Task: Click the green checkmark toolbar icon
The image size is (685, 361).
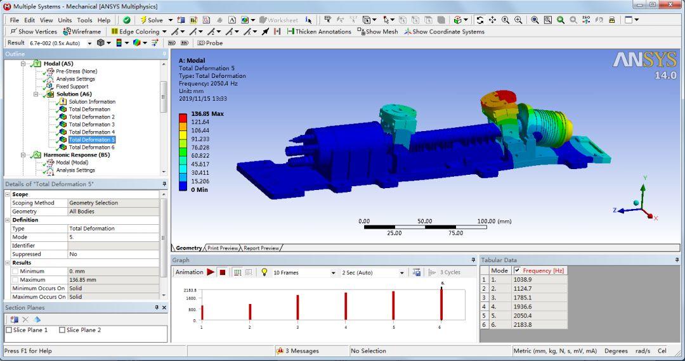Action: pyautogui.click(x=127, y=20)
